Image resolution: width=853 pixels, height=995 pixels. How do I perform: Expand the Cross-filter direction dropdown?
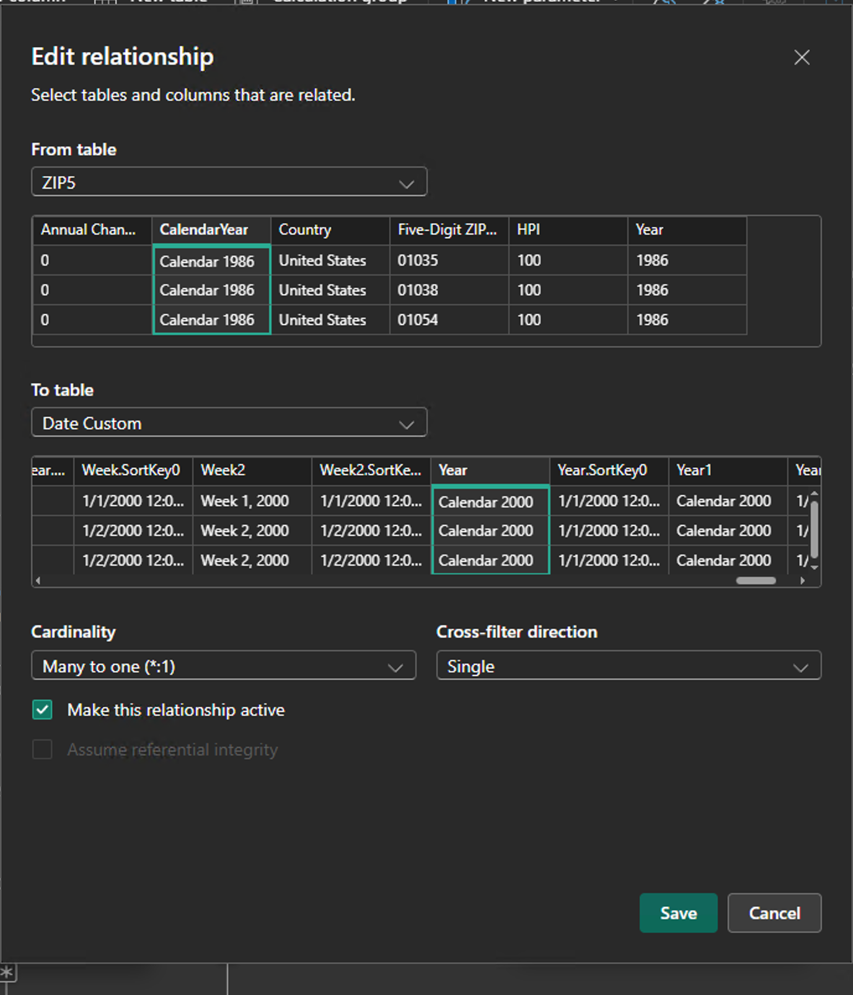pos(628,666)
